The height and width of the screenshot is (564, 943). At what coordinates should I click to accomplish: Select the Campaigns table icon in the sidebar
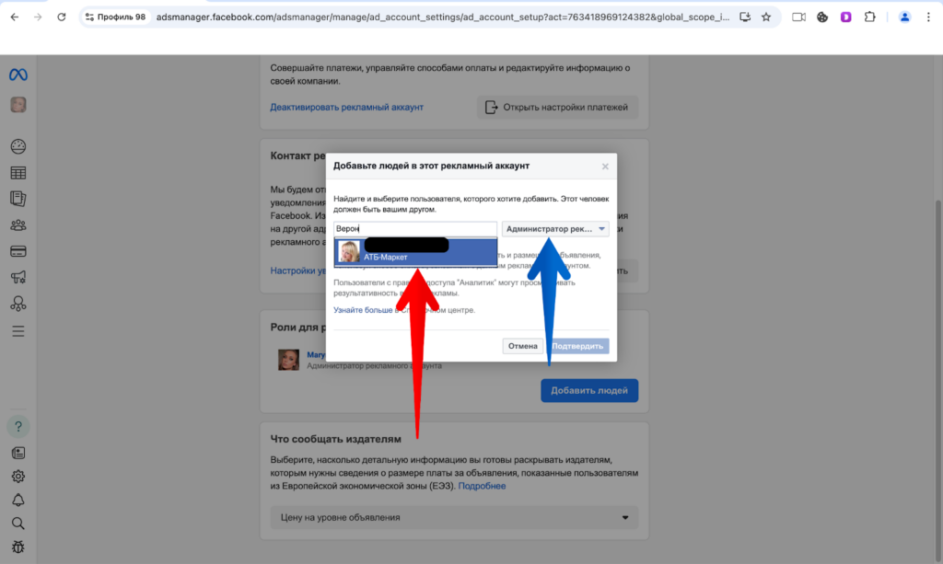pyautogui.click(x=17, y=172)
